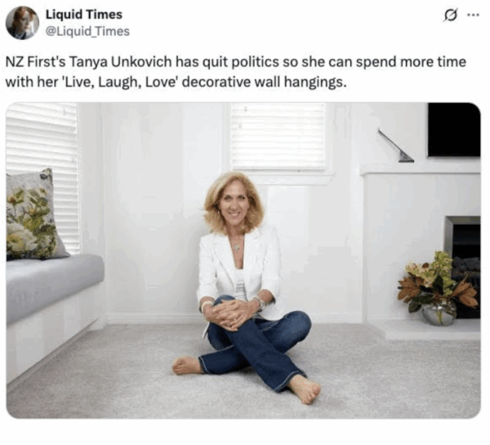Click the grey carpet in the photo
The image size is (490, 445).
[x=243, y=372]
